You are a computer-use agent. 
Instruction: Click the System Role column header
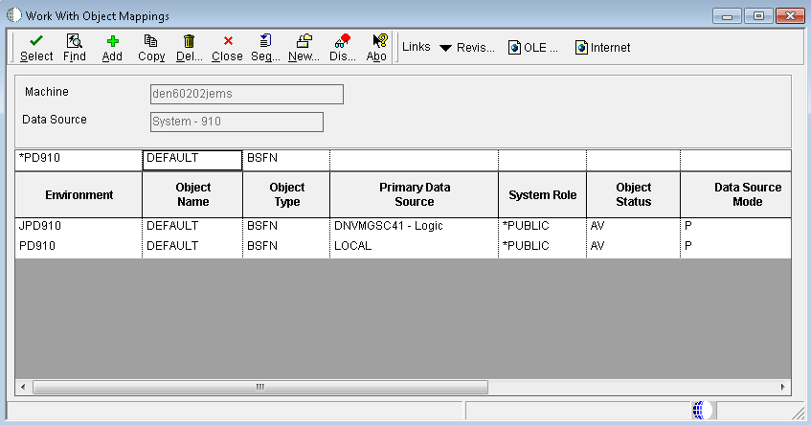click(543, 195)
